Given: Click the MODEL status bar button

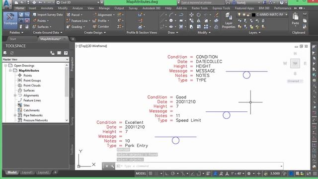Looking at the screenshot, I should click(x=141, y=174).
